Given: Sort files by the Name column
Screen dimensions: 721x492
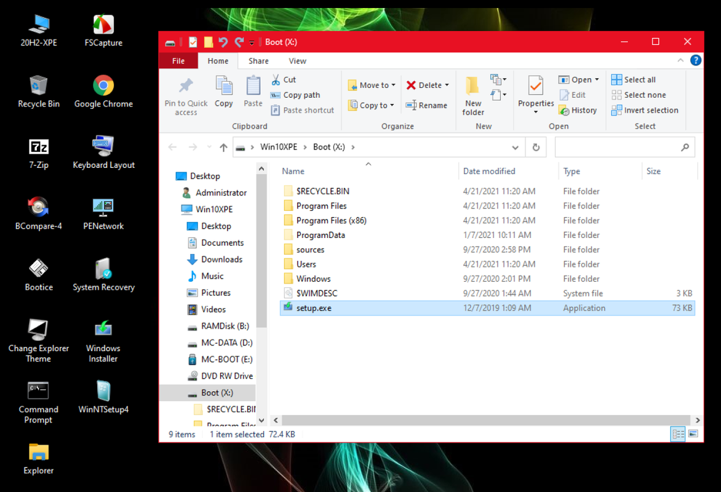Looking at the screenshot, I should pos(368,171).
